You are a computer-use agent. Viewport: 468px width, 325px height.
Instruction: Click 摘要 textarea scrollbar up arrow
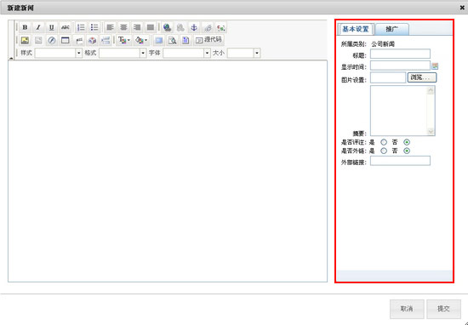[x=431, y=90]
